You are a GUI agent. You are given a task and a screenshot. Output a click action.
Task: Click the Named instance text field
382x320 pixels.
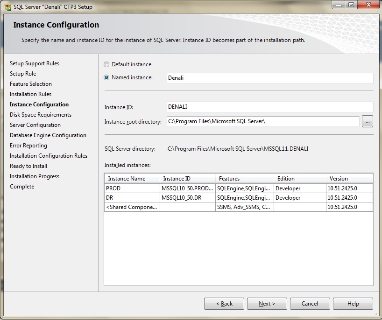tap(269, 78)
